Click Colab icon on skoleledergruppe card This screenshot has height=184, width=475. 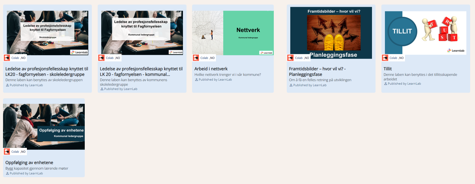[x=7, y=58]
